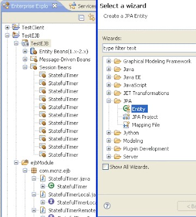Click the Collapse All icon in explorer toolbar
This screenshot has width=196, height=217.
[x=81, y=18]
